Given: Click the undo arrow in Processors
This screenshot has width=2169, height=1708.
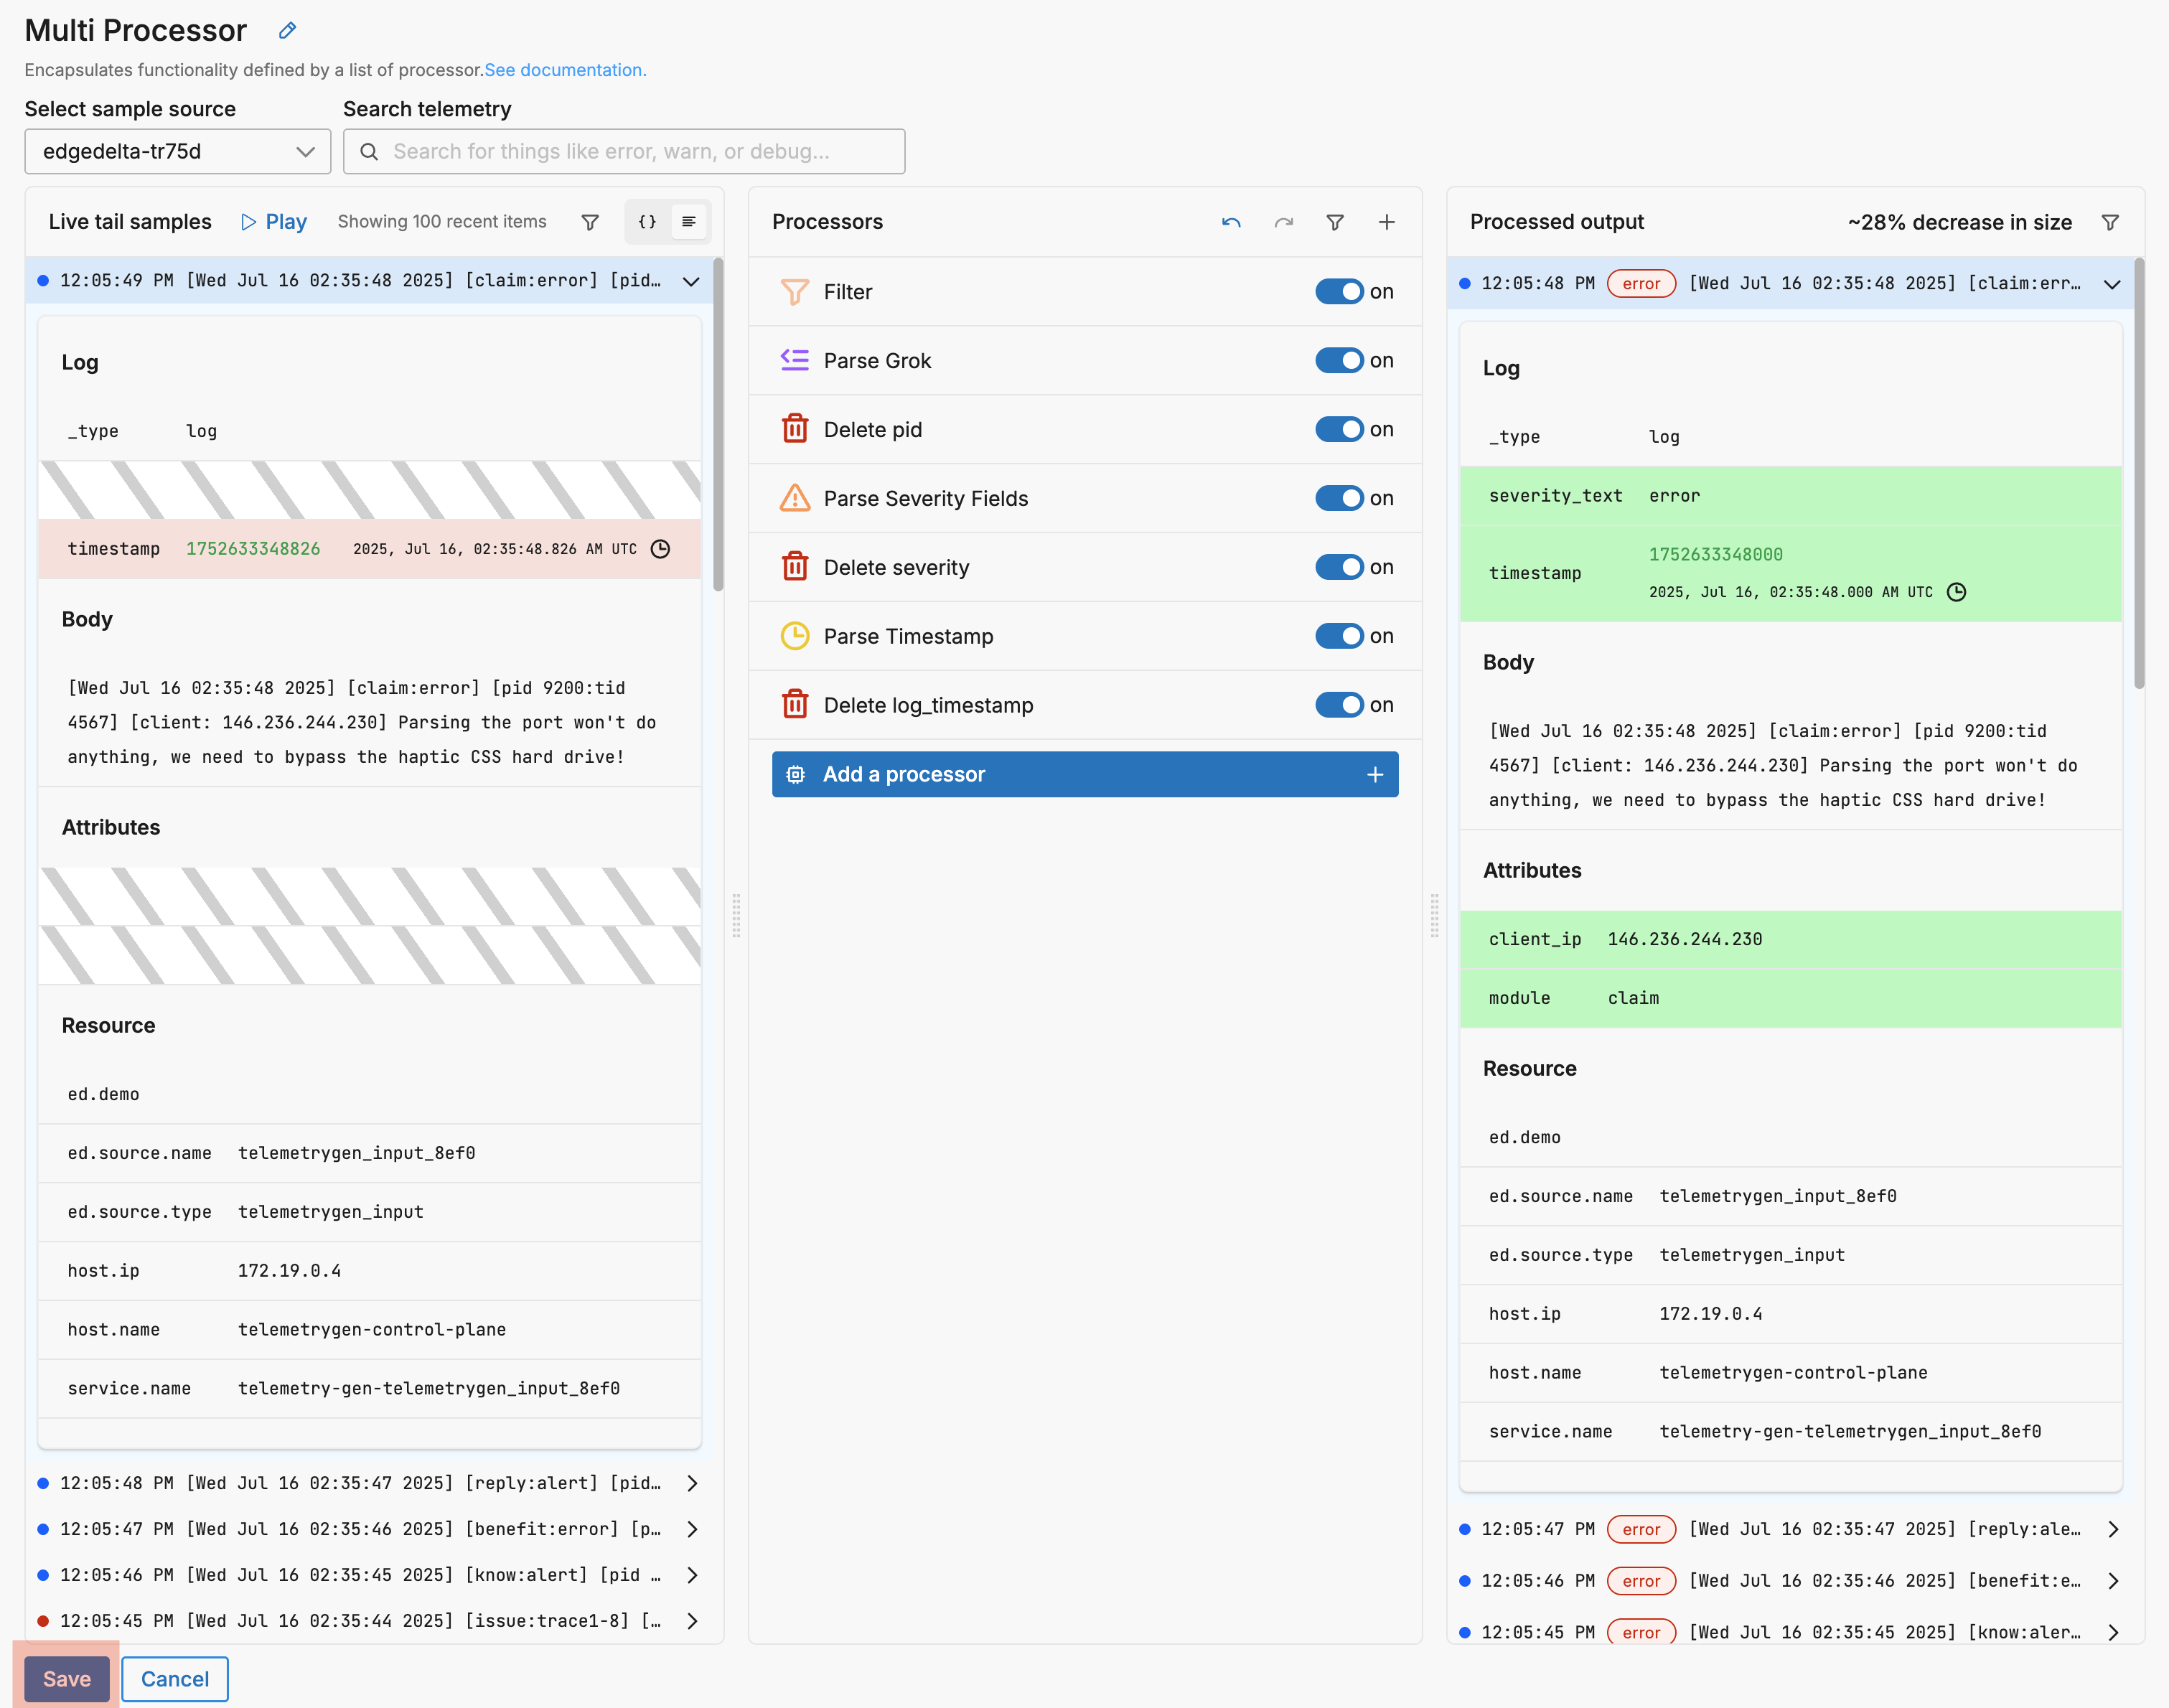Looking at the screenshot, I should tap(1231, 222).
